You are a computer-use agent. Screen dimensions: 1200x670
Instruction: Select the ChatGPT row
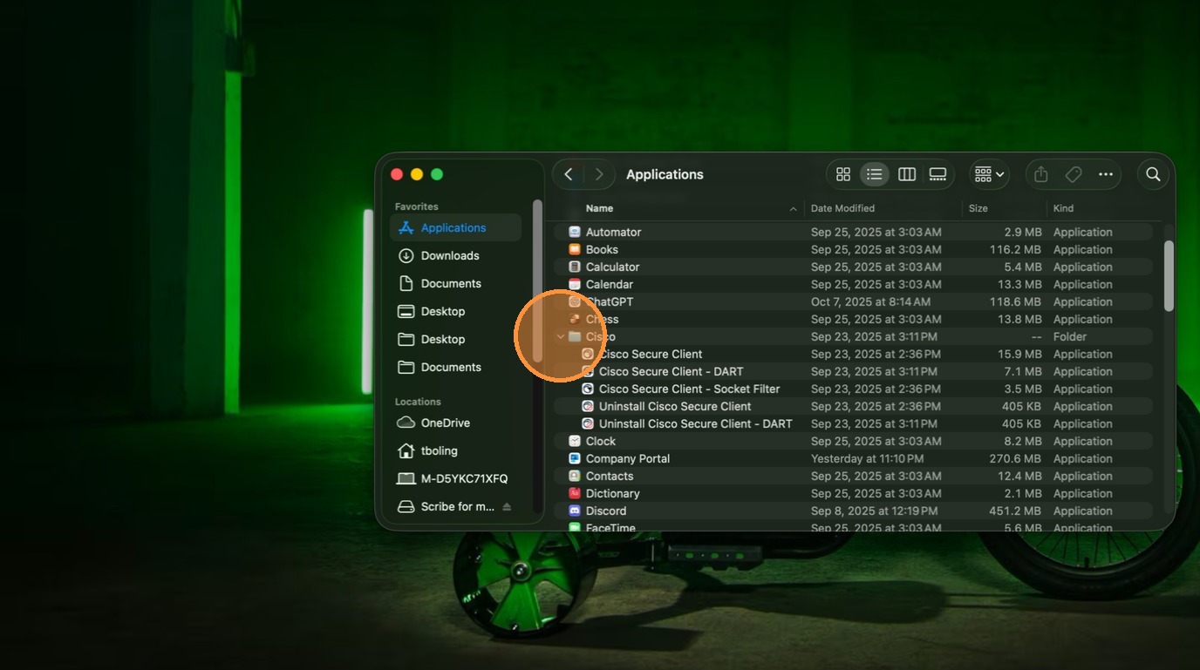click(x=853, y=301)
